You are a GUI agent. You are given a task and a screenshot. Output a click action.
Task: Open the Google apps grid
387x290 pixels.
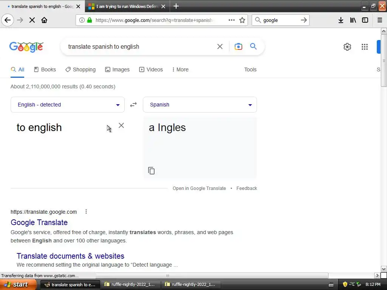point(365,46)
